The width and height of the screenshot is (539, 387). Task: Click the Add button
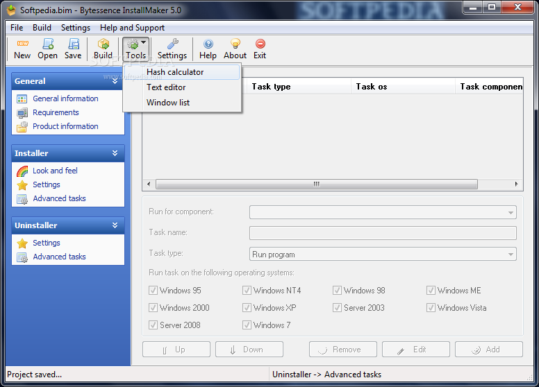click(x=489, y=350)
